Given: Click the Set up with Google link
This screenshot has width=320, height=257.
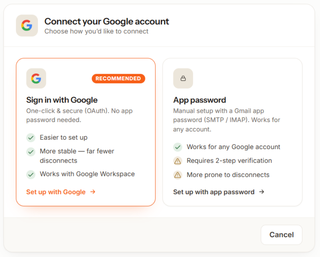Looking at the screenshot, I should 61,192.
